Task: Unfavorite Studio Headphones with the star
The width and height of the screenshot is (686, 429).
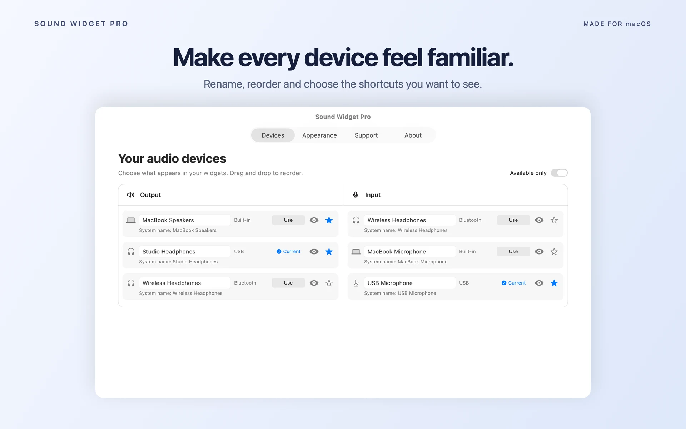Action: pyautogui.click(x=329, y=252)
